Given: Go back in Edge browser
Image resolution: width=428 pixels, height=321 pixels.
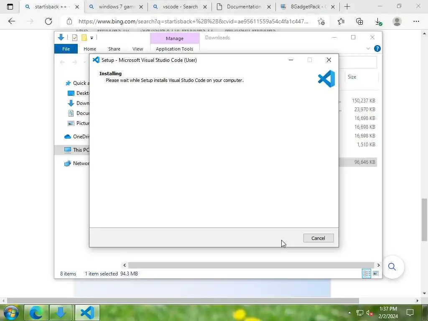Looking at the screenshot, I should click(11, 21).
